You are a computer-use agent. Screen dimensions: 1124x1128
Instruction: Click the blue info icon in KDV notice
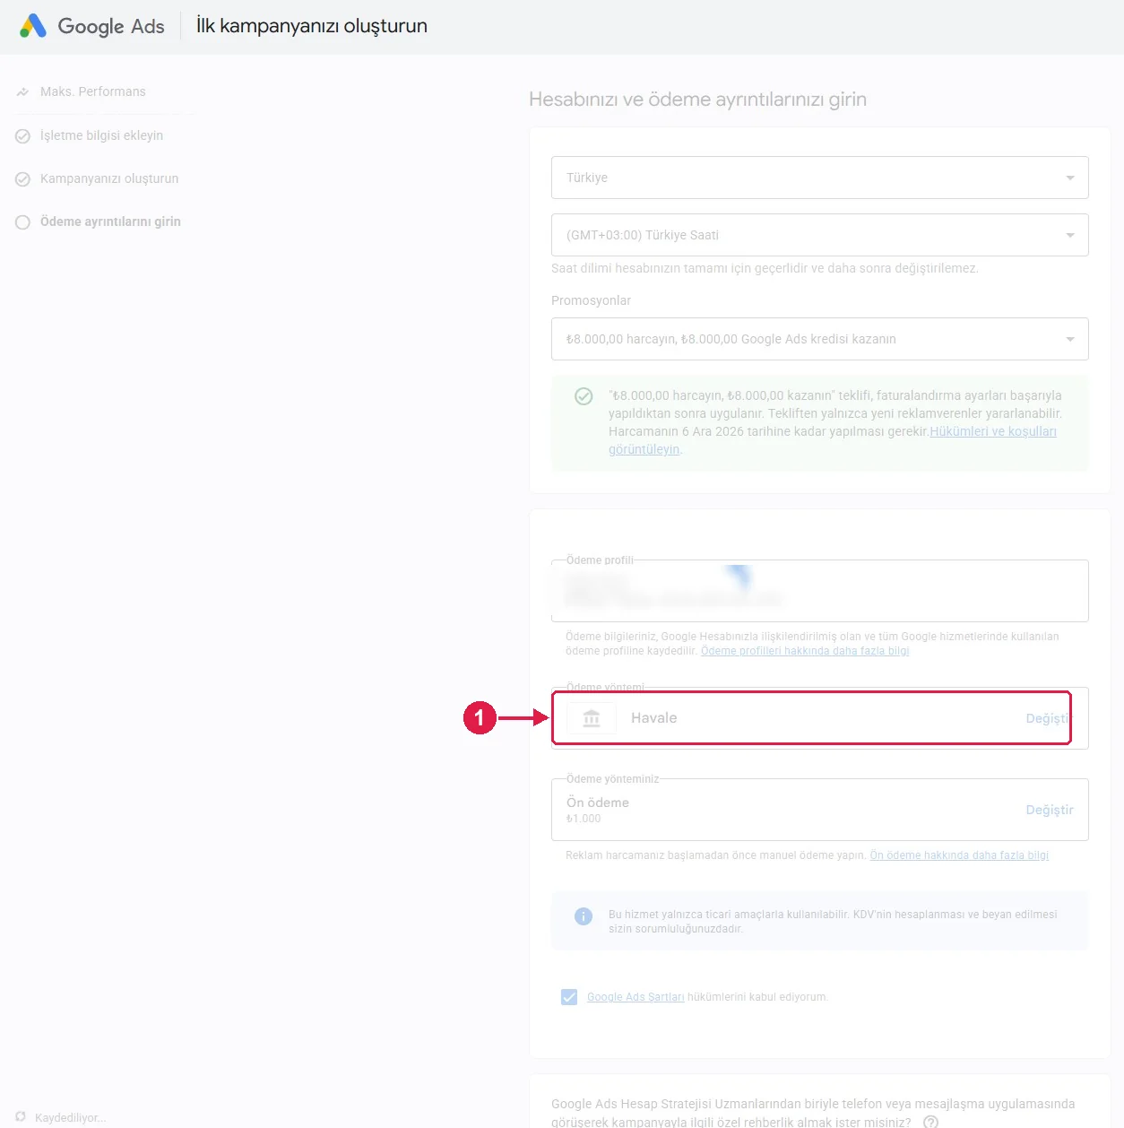click(x=584, y=916)
